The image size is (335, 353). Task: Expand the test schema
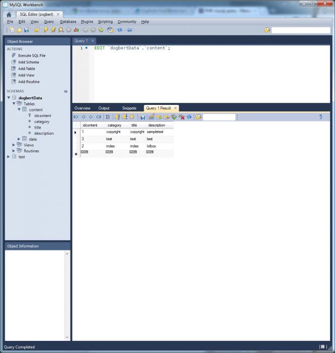coord(9,156)
